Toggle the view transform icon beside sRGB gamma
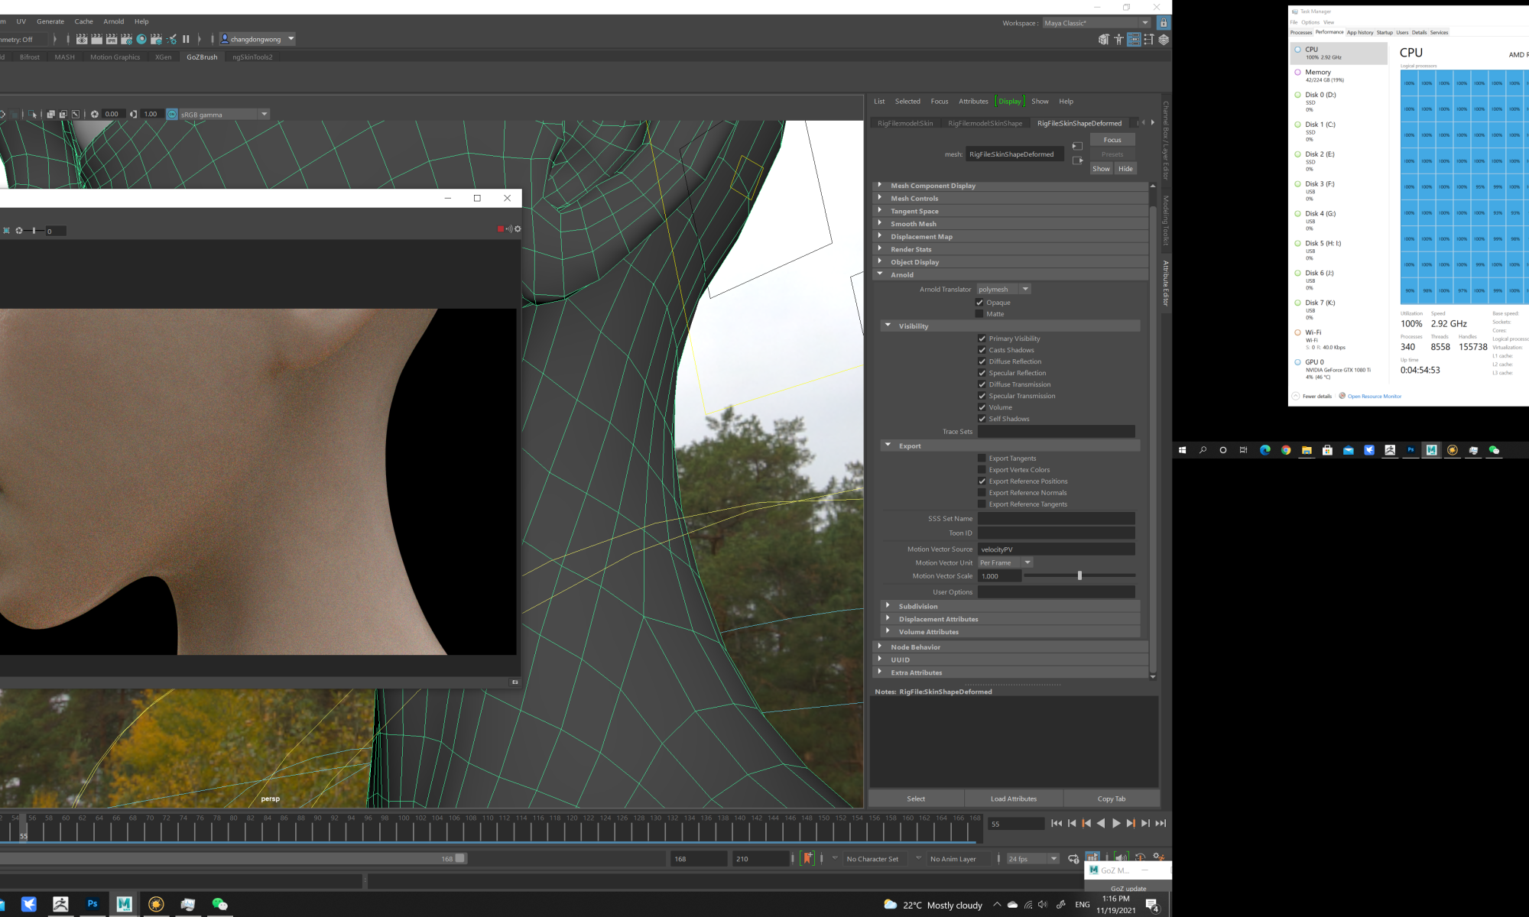Viewport: 1529px width, 917px height. (172, 114)
